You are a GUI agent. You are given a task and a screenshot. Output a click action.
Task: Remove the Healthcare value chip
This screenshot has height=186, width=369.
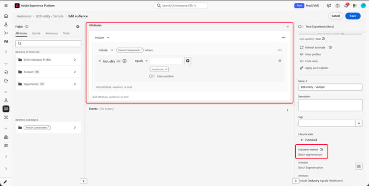point(166,69)
